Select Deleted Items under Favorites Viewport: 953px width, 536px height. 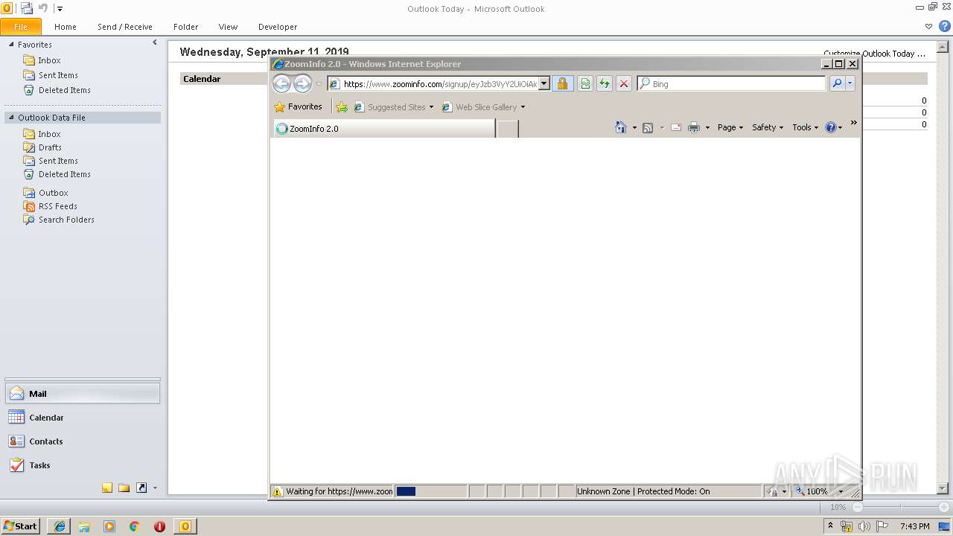[65, 90]
